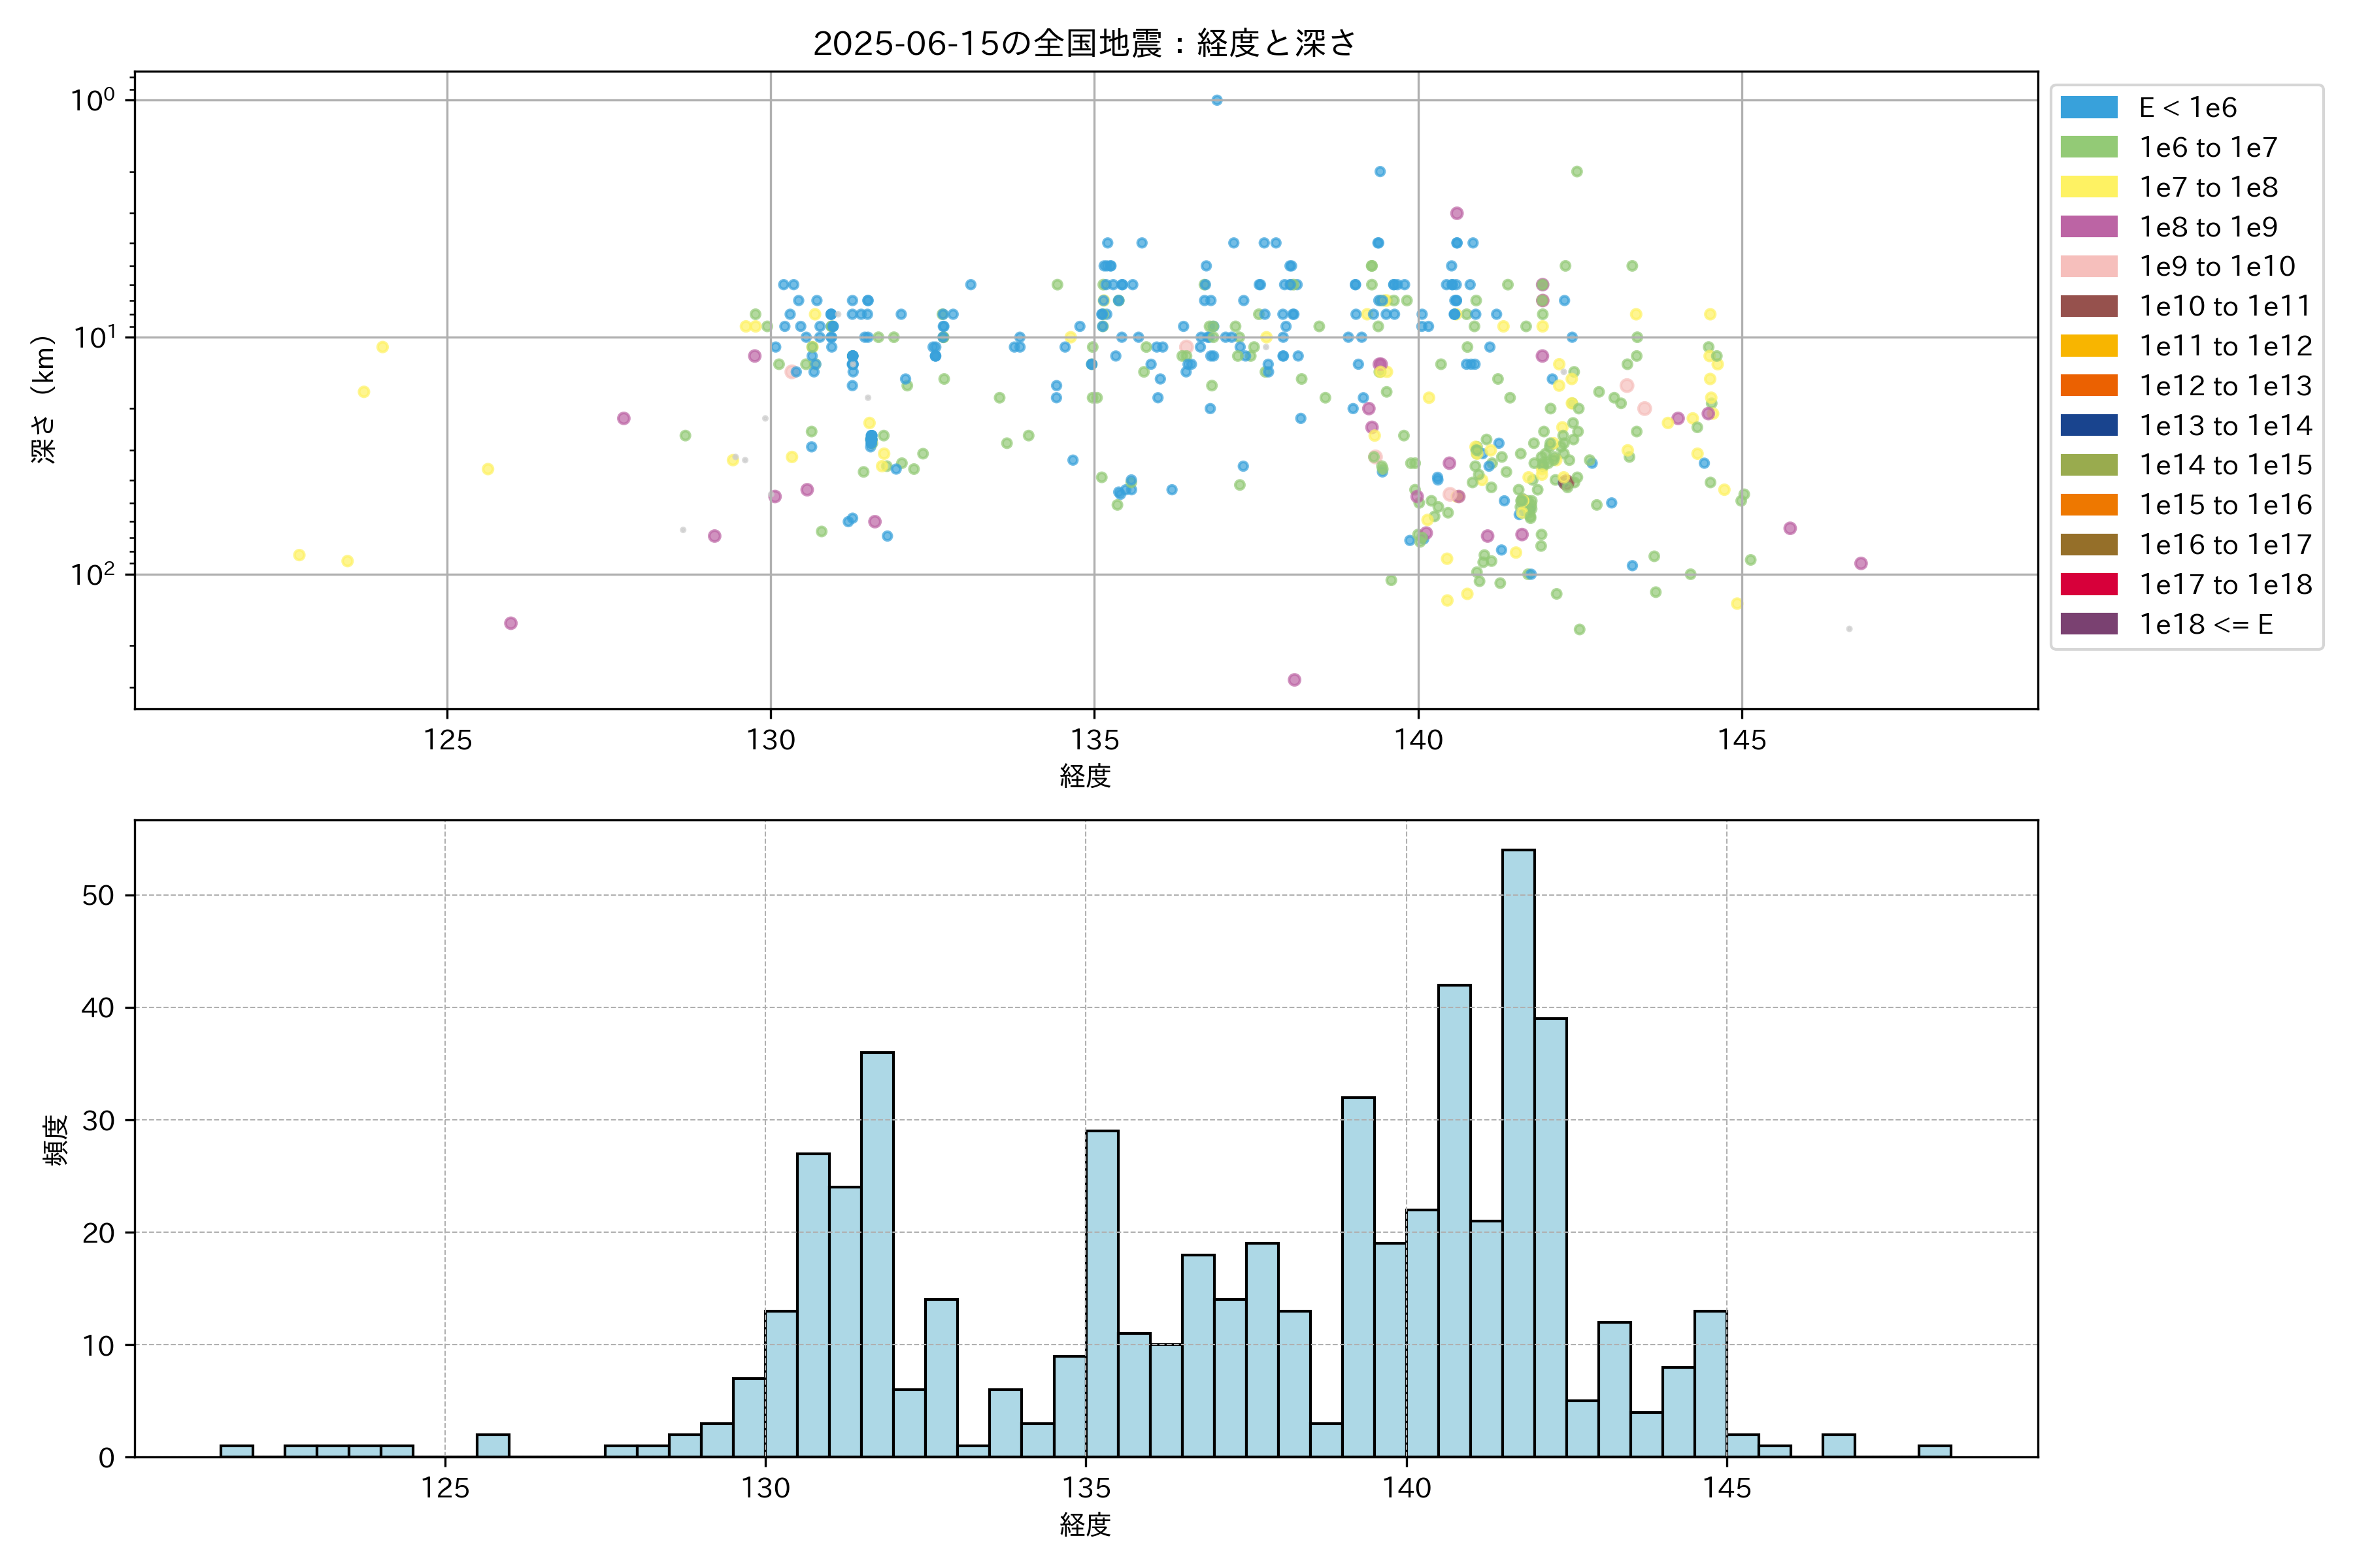Click the dark blue 1e13 to 1e14 swatch
This screenshot has height=1568, width=2353.
point(2089,425)
